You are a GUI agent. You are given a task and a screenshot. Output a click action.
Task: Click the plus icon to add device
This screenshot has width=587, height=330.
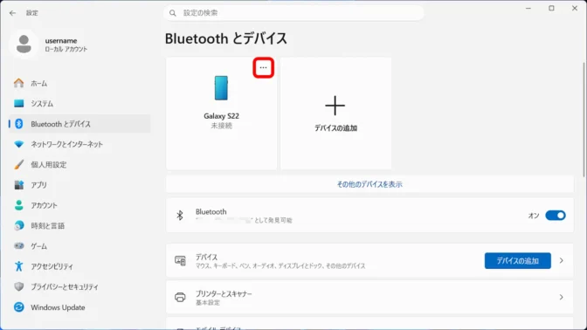tap(335, 106)
